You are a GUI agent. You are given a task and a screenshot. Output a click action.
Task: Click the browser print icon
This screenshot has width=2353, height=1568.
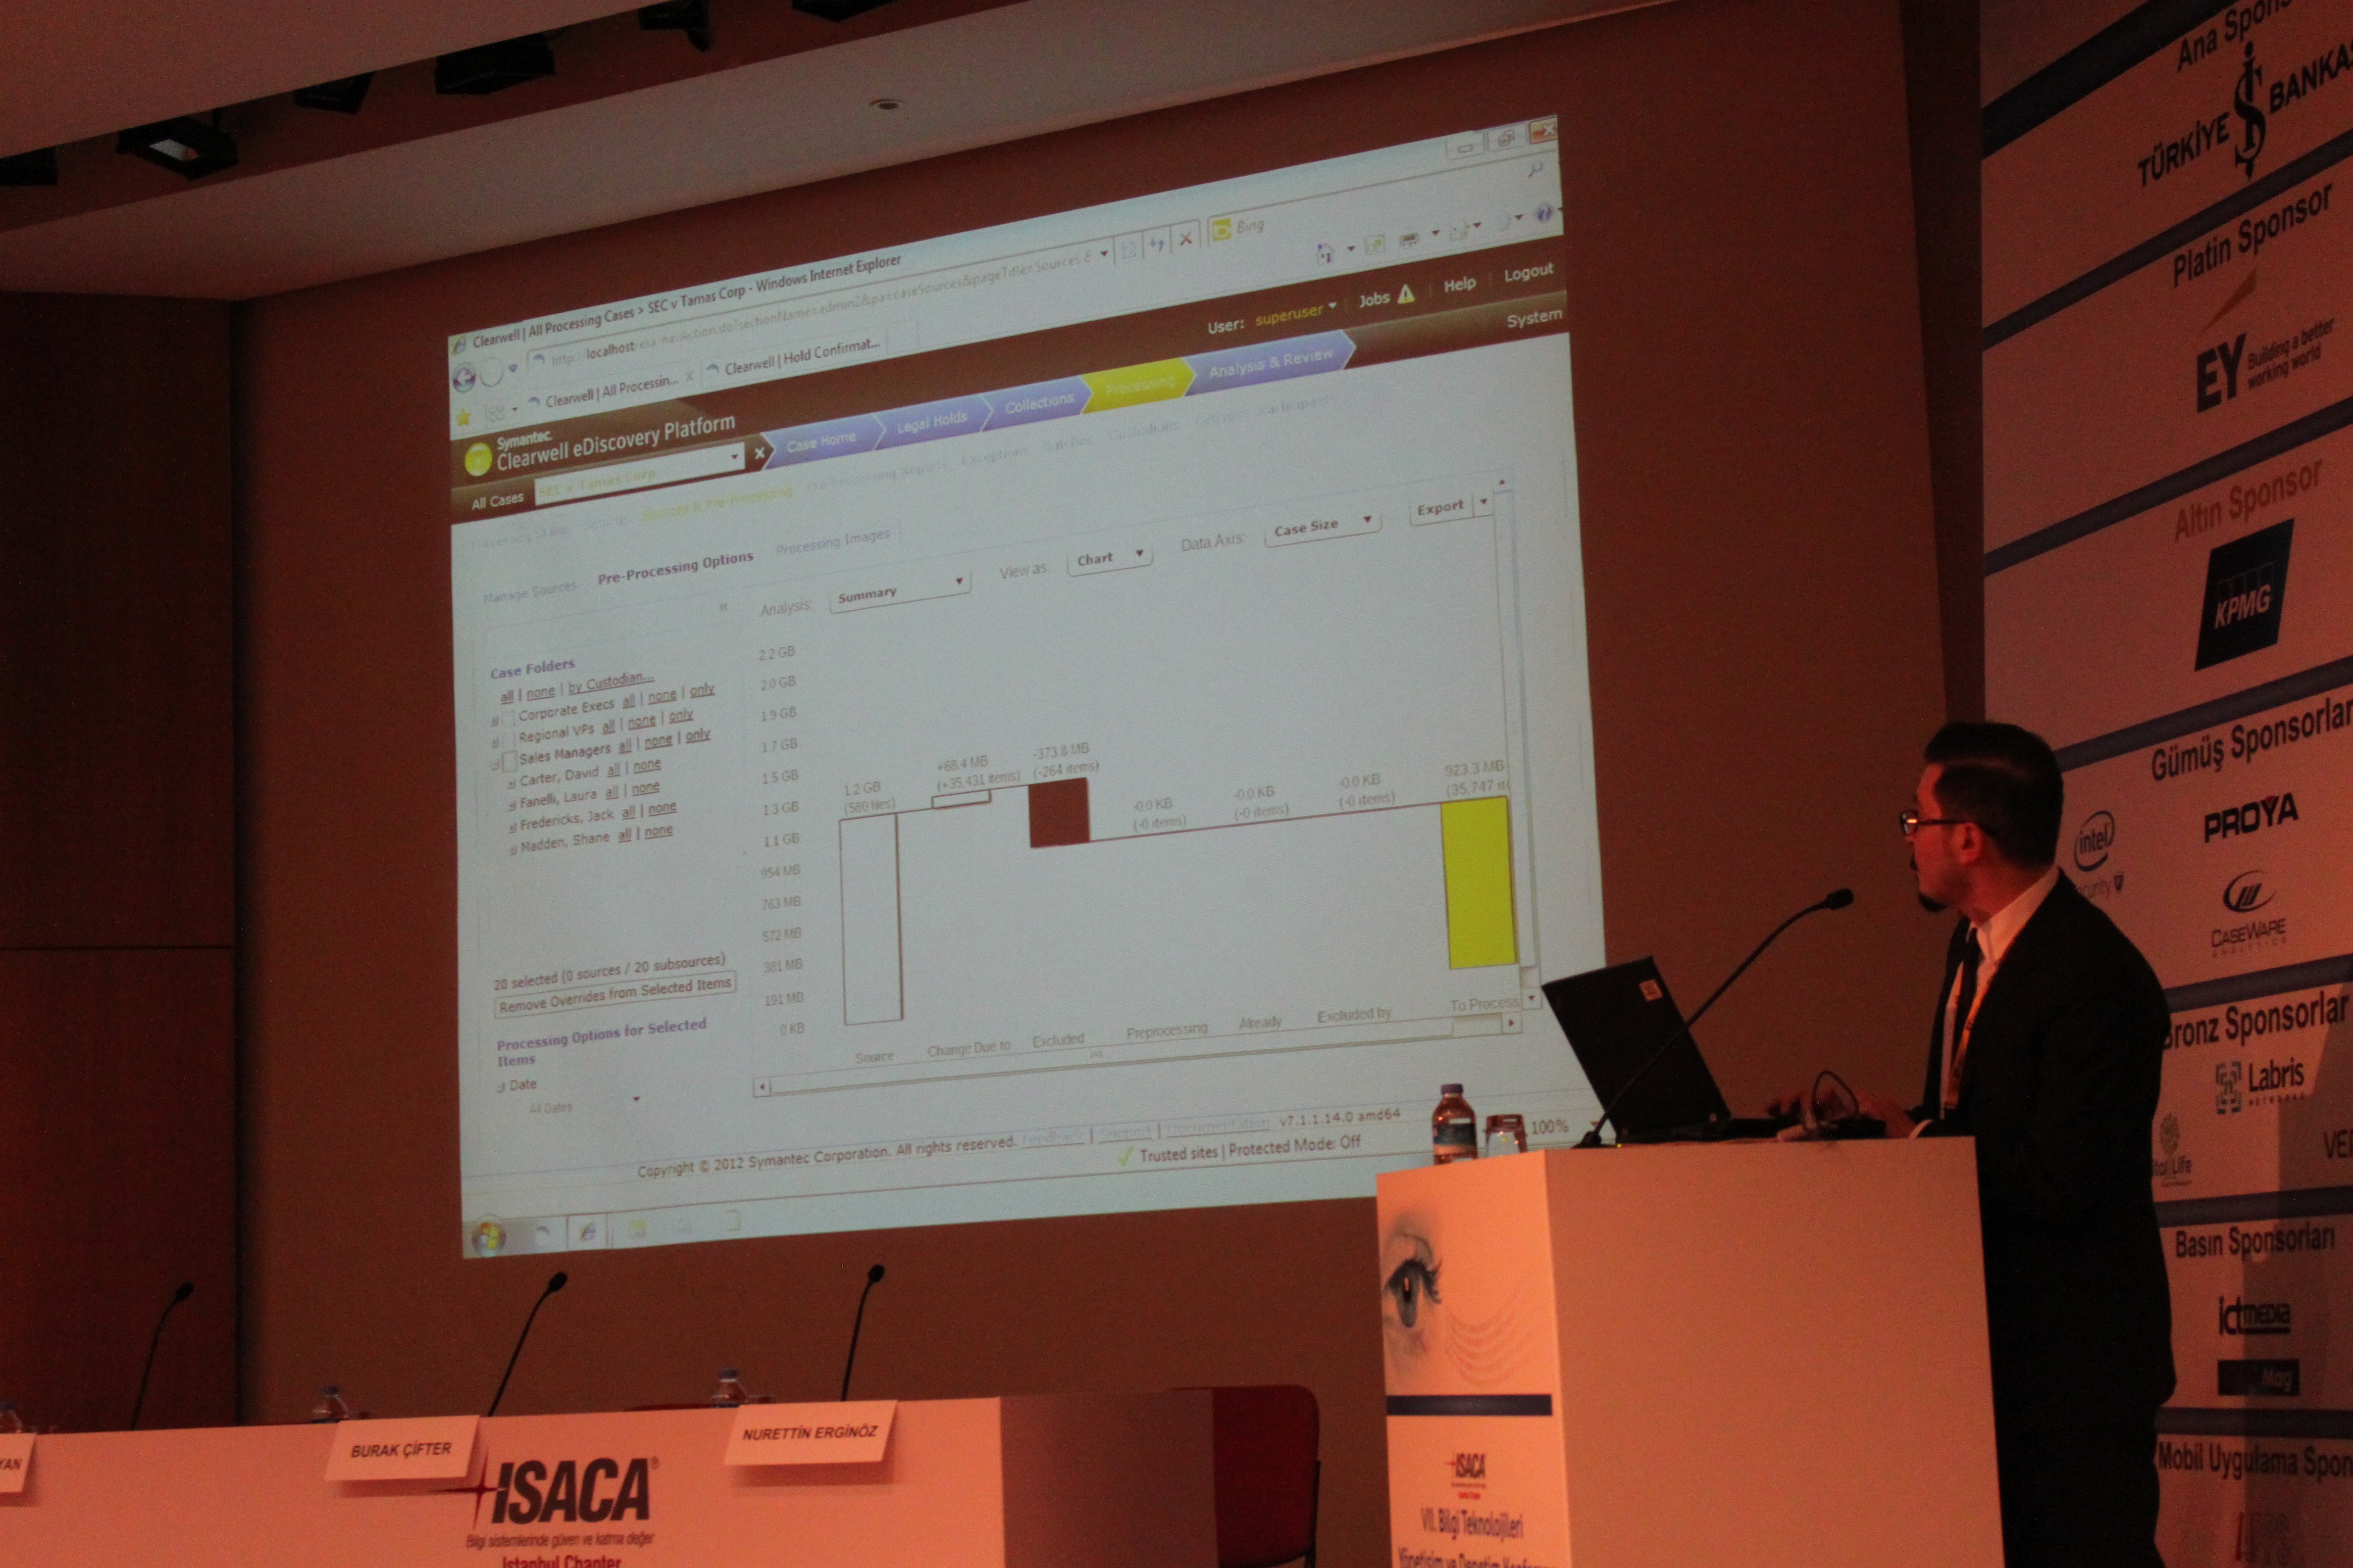click(1409, 238)
